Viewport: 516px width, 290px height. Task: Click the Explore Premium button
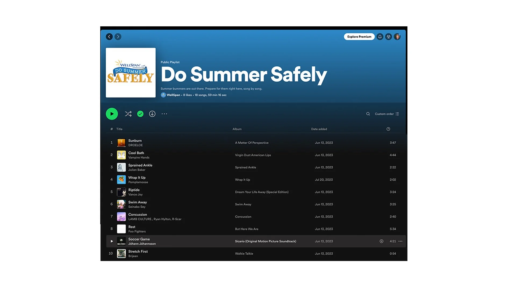(x=359, y=37)
